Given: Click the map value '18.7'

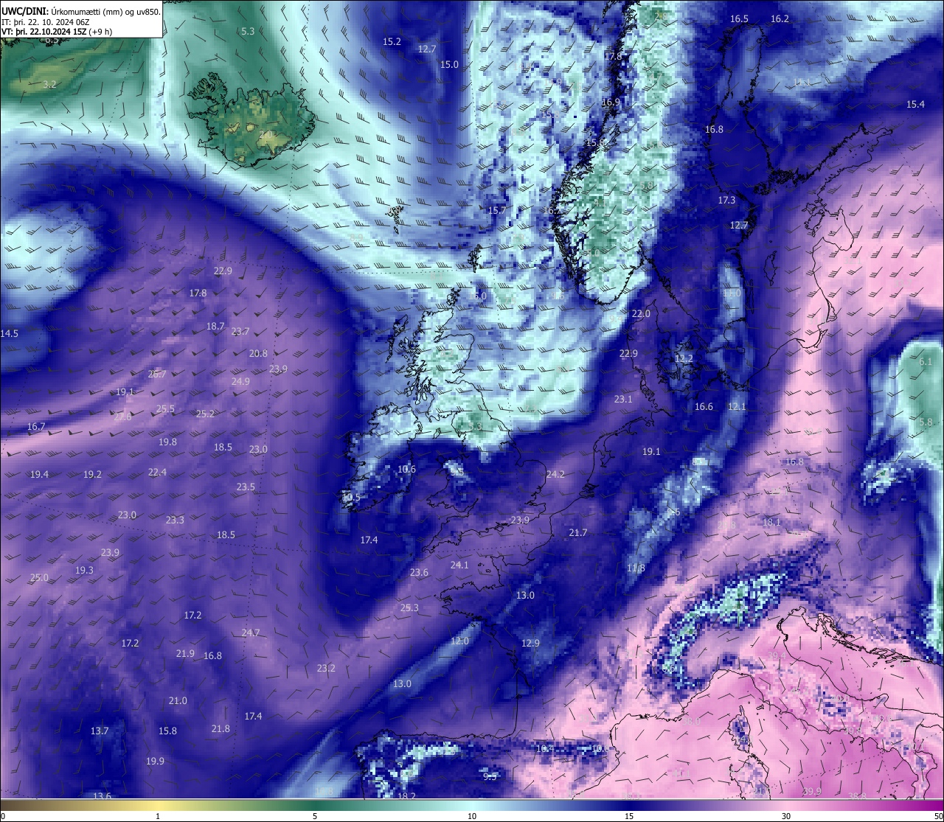Looking at the screenshot, I should (215, 326).
